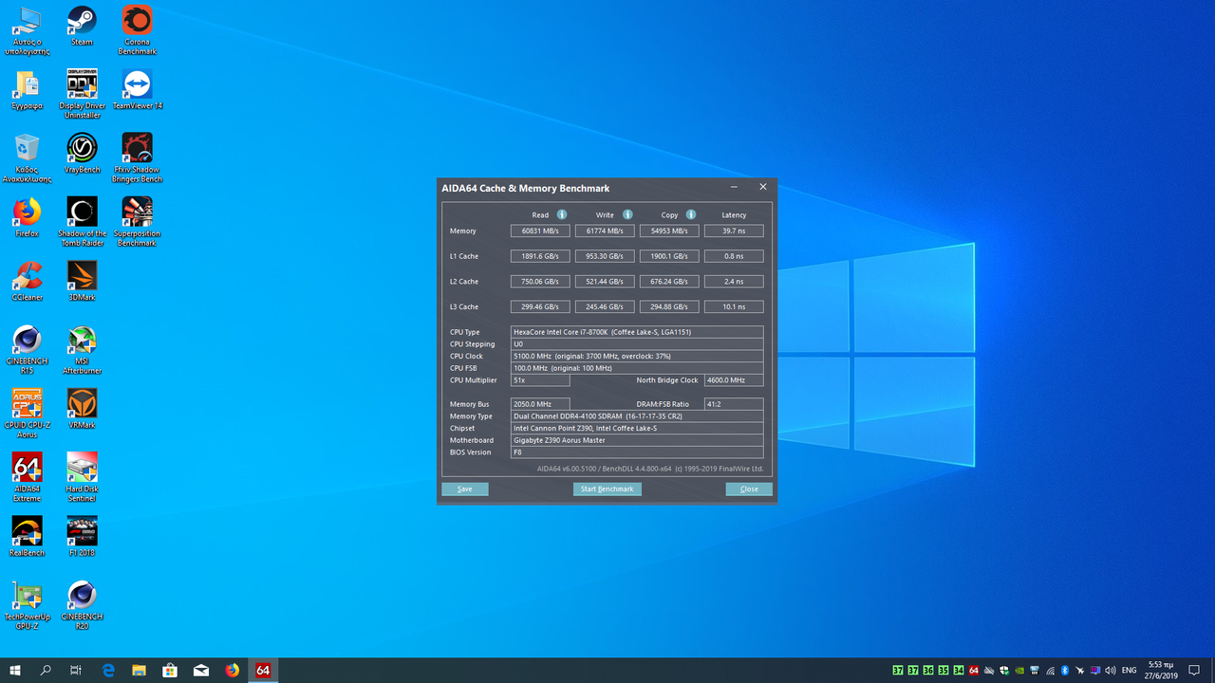Click the ENG language indicator
This screenshot has width=1215, height=683.
tap(1130, 671)
